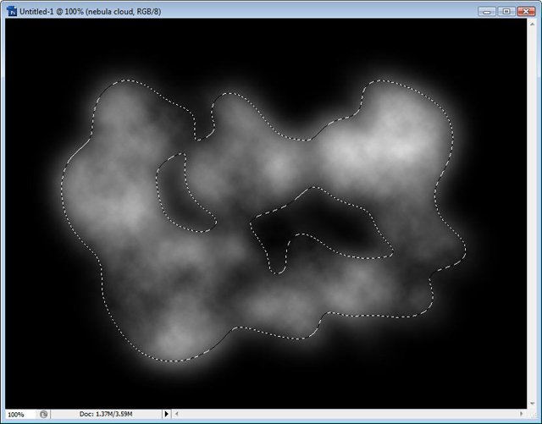Image resolution: width=542 pixels, height=424 pixels.
Task: Maximize the Untitled-1 document window
Action: 506,11
